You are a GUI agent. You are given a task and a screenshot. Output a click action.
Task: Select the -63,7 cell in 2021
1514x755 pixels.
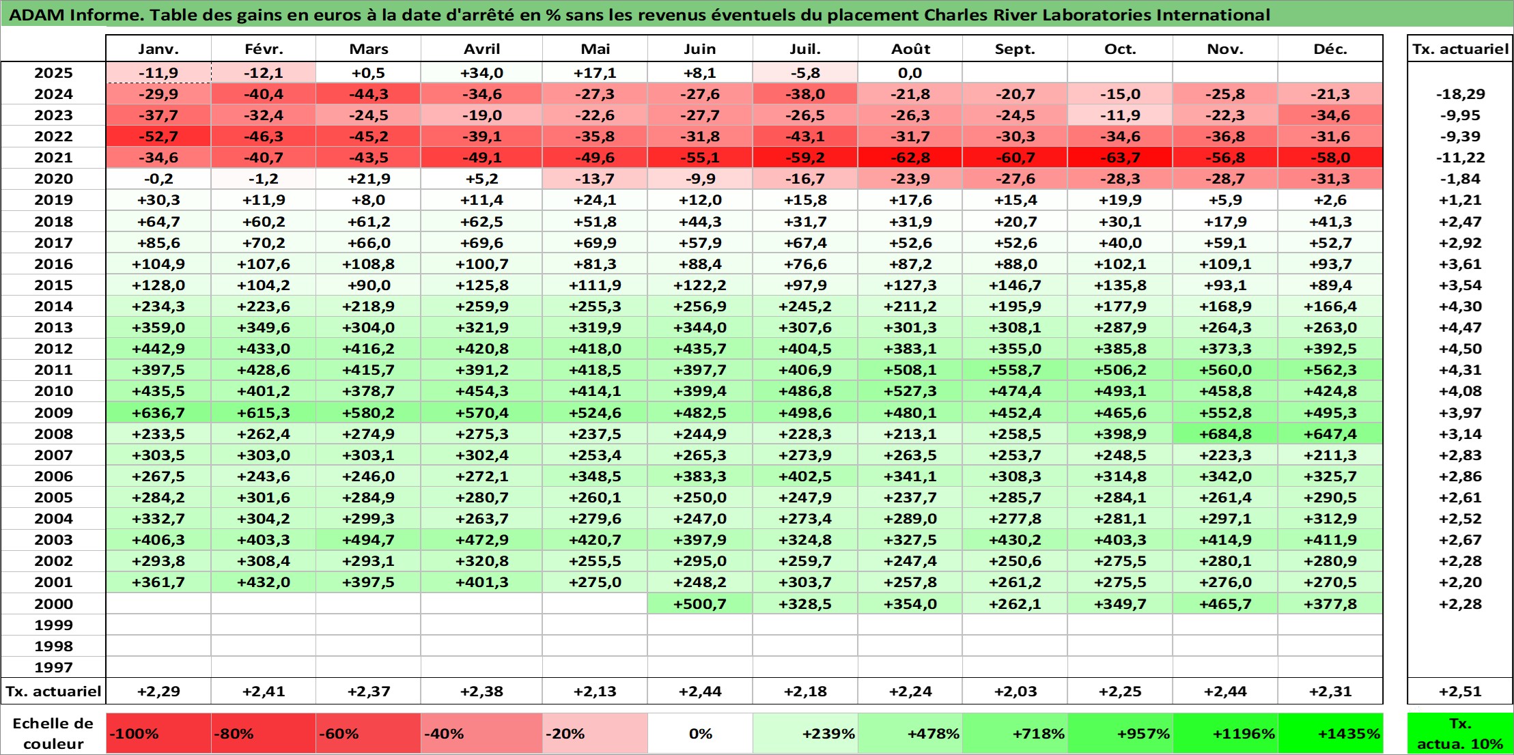pyautogui.click(x=1121, y=158)
